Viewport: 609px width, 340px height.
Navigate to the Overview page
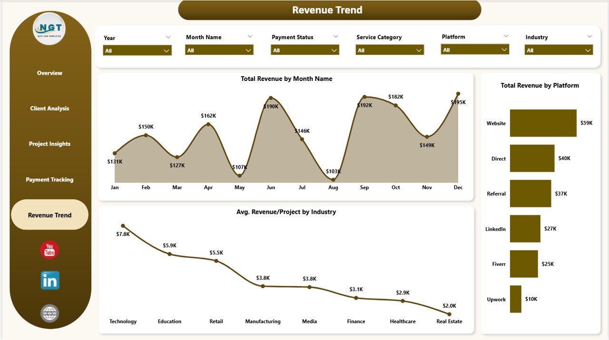point(49,73)
